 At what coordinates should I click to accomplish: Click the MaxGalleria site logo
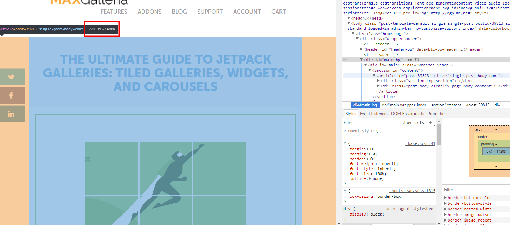[x=88, y=3]
